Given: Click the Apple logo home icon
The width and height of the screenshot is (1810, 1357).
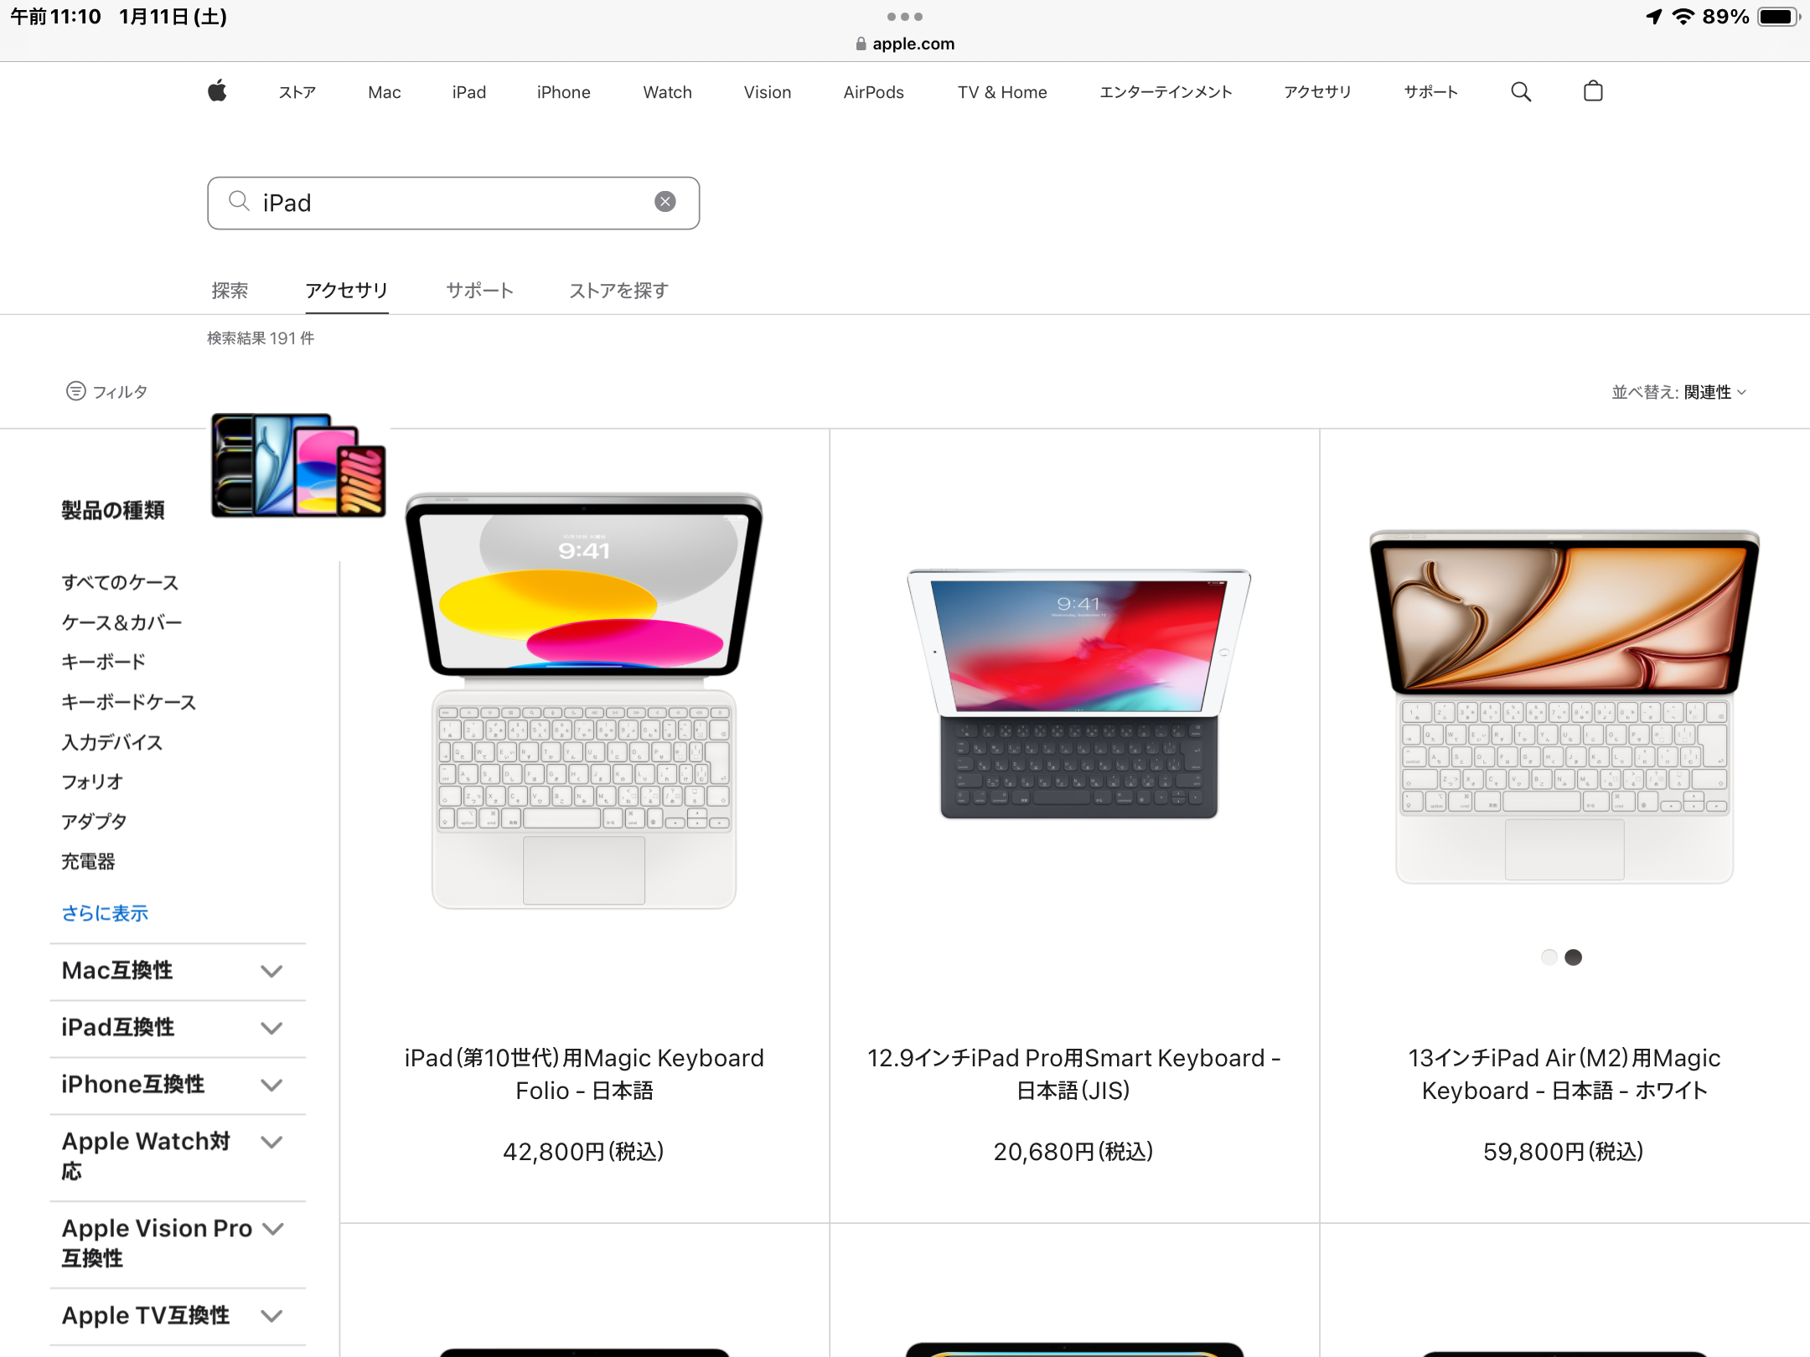Looking at the screenshot, I should click(x=217, y=91).
